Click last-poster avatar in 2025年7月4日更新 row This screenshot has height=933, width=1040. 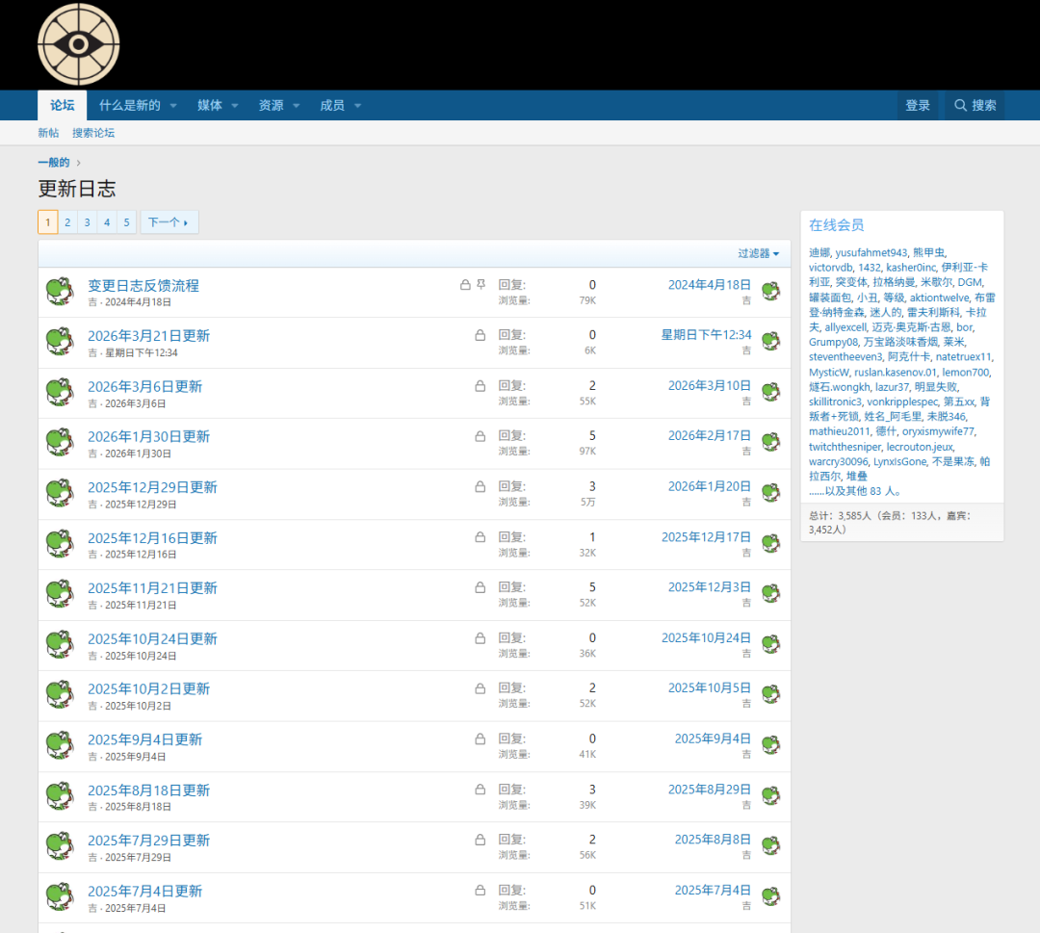770,896
